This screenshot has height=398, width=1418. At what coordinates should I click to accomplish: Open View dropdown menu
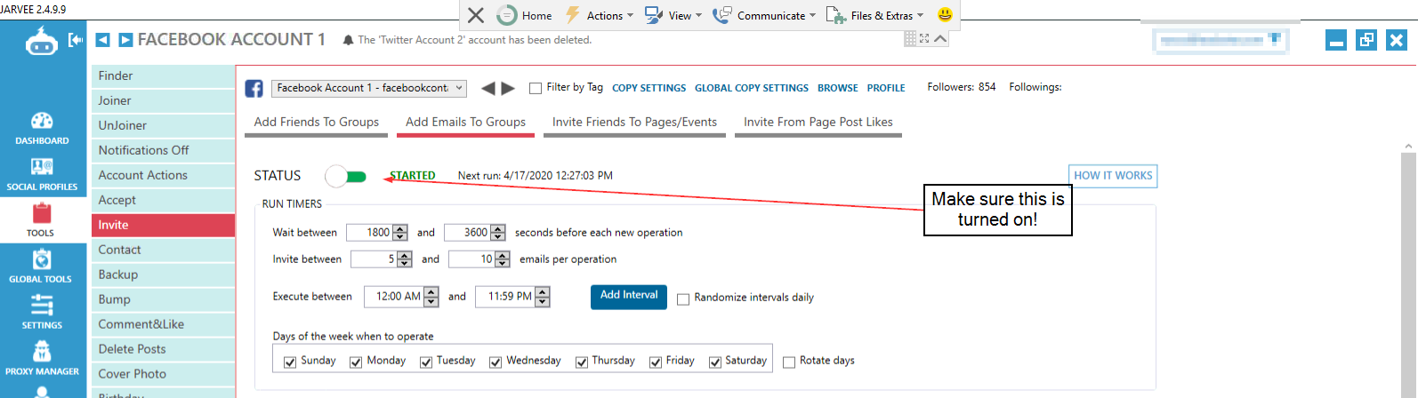coord(673,15)
